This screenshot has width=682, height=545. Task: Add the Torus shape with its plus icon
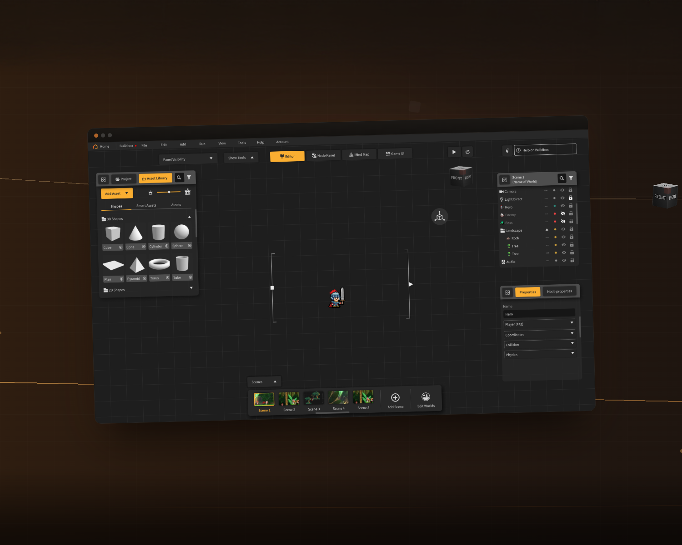167,278
